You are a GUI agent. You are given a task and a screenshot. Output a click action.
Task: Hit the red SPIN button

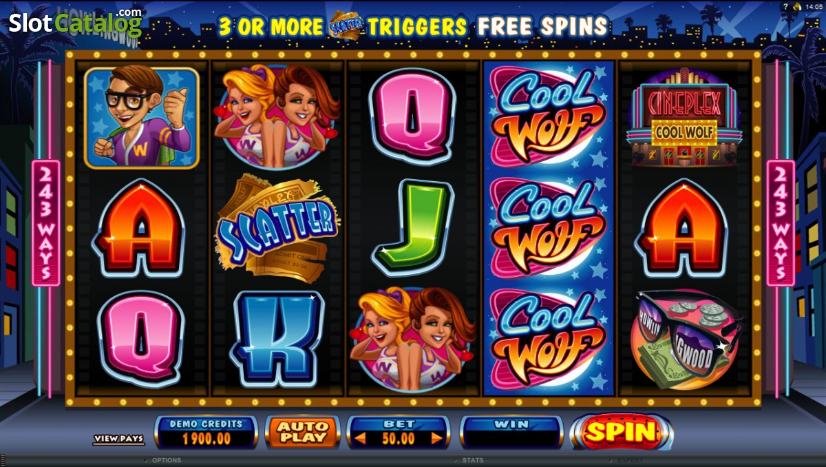(621, 432)
